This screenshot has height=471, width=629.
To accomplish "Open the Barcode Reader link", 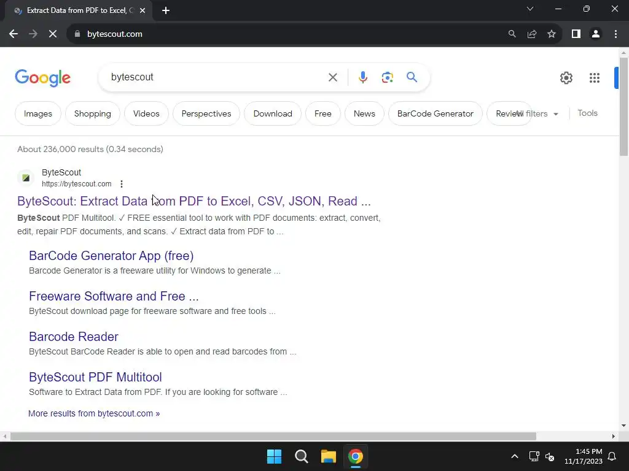I will (74, 337).
